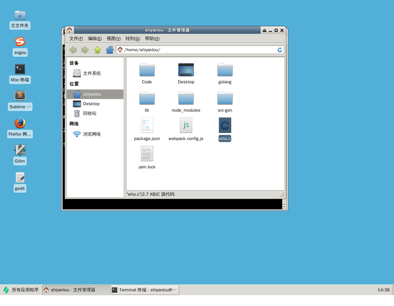The image size is (394, 306).
Task: Select 文件系统 in the sidebar
Action: (92, 73)
